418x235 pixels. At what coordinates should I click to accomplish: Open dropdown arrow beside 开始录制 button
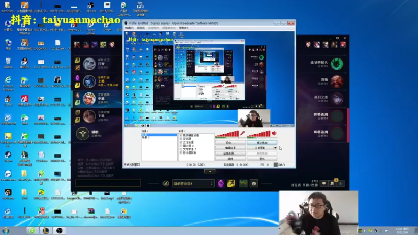click(x=275, y=148)
